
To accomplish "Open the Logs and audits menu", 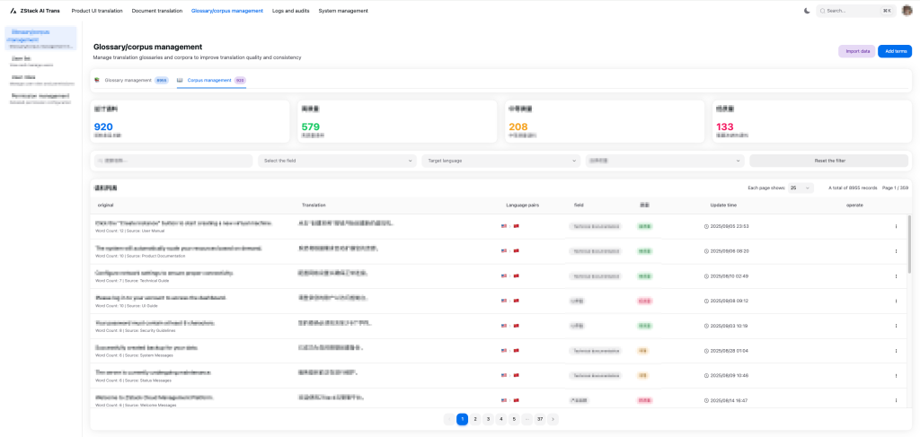I will click(290, 11).
